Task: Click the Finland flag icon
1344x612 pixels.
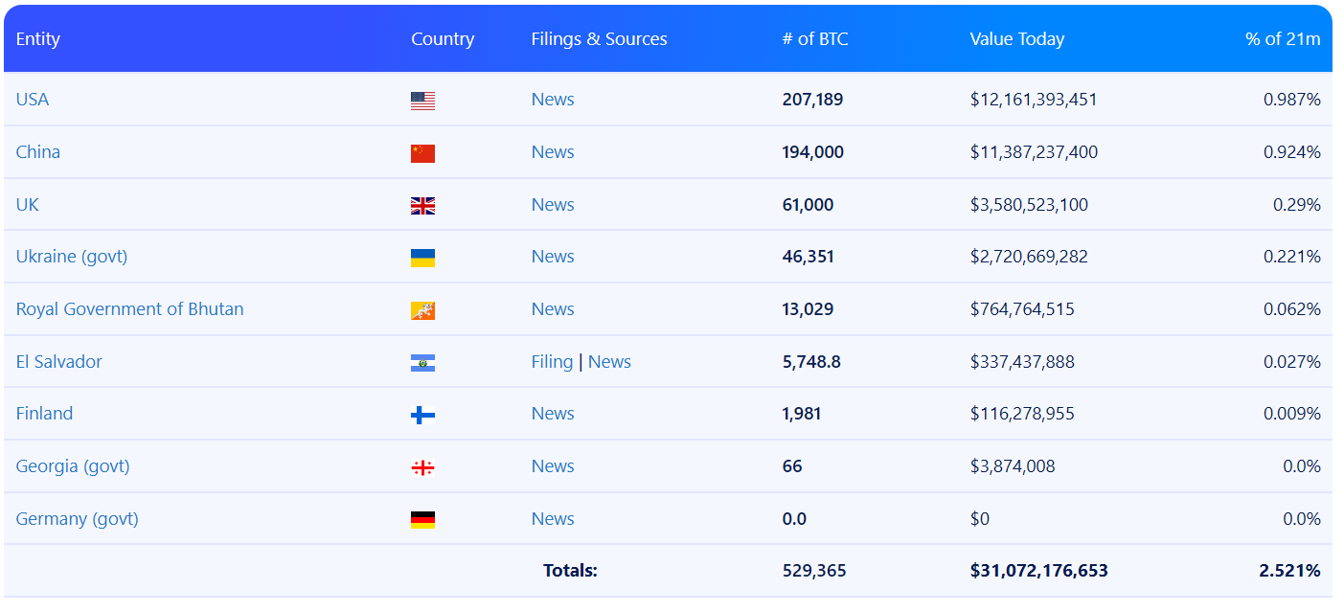Action: click(x=422, y=415)
